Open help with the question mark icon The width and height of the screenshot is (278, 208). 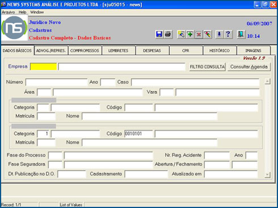(x=228, y=34)
